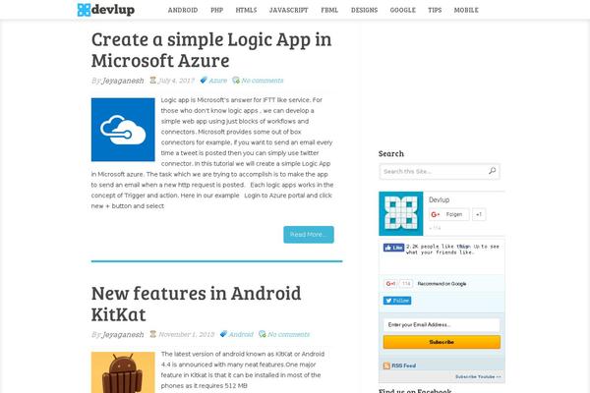
Task: Click the '114' Google+ count bubble
Action: [x=406, y=284]
